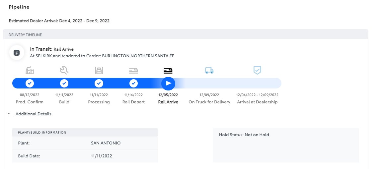Click the Build stage label
The height and width of the screenshot is (169, 381).
[64, 102]
